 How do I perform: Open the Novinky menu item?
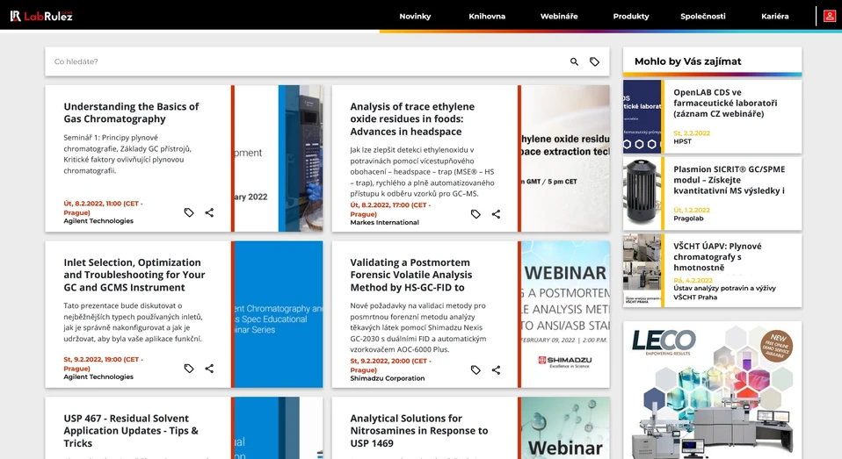415,16
